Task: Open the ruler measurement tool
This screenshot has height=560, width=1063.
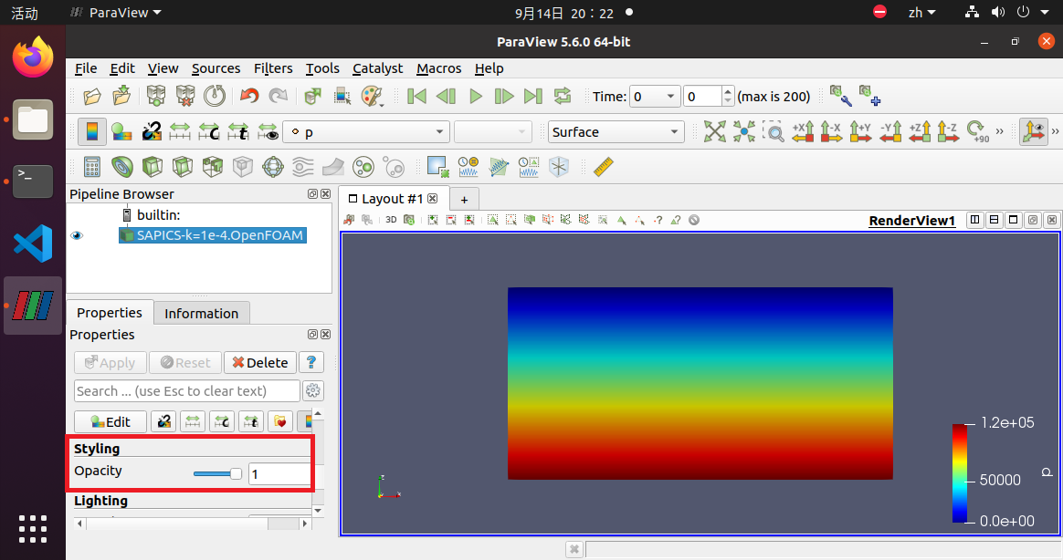Action: click(x=603, y=167)
